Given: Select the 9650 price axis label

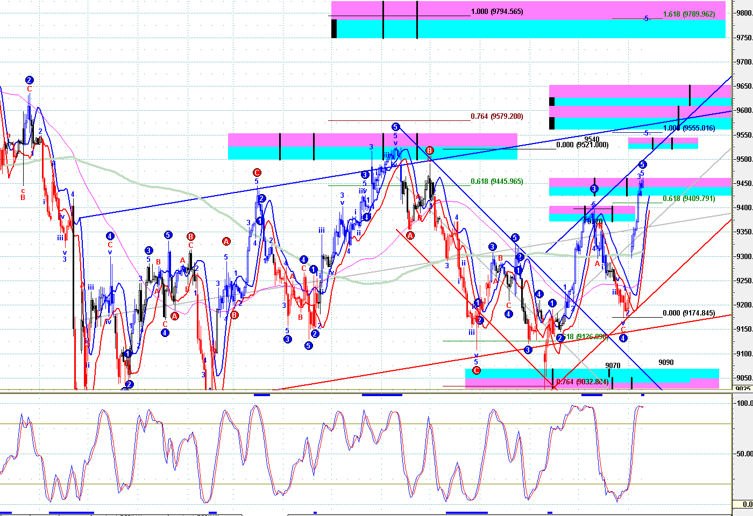Looking at the screenshot, I should click(x=744, y=87).
